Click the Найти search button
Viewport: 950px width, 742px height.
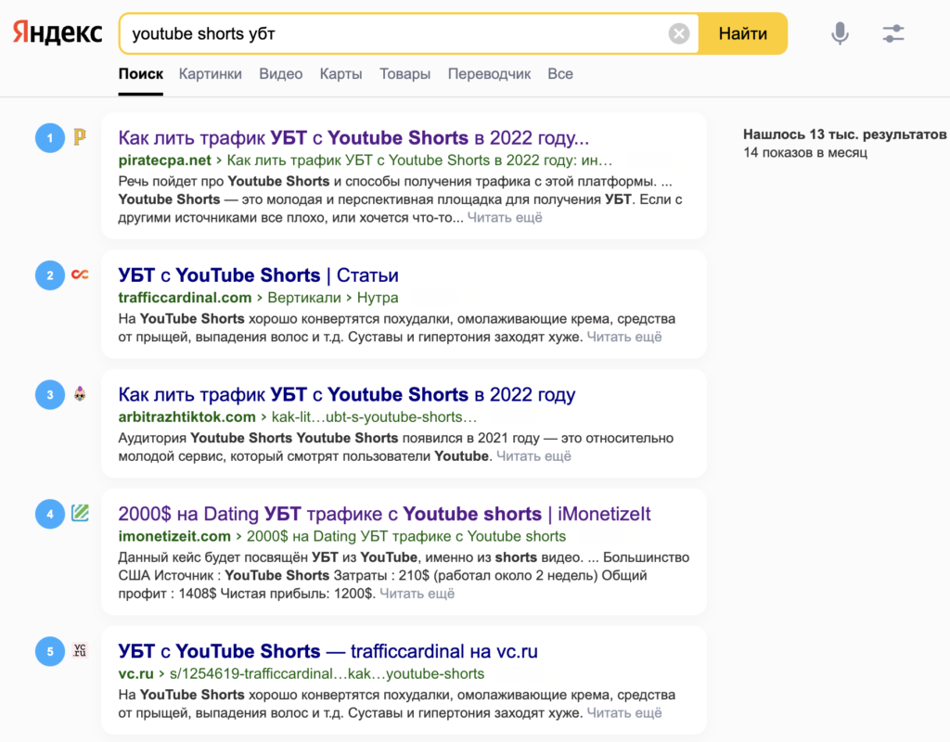click(x=743, y=33)
